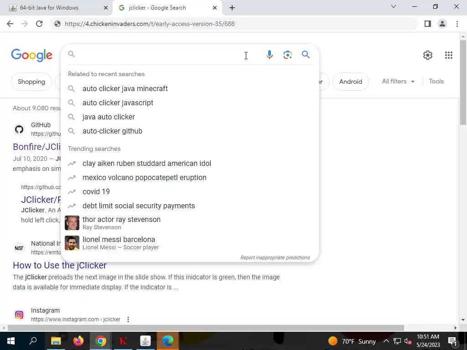Click the vertical page scrollbar thumb

[463, 82]
